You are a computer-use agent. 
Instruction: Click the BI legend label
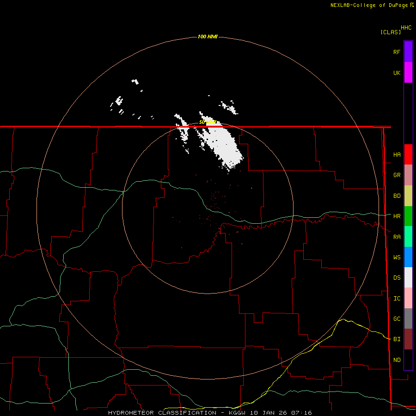[x=397, y=339]
